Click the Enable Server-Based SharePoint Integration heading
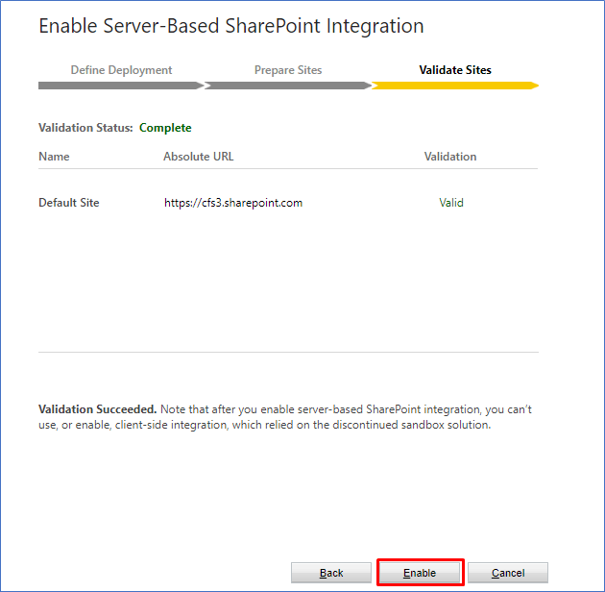The width and height of the screenshot is (605, 592). coord(231,26)
